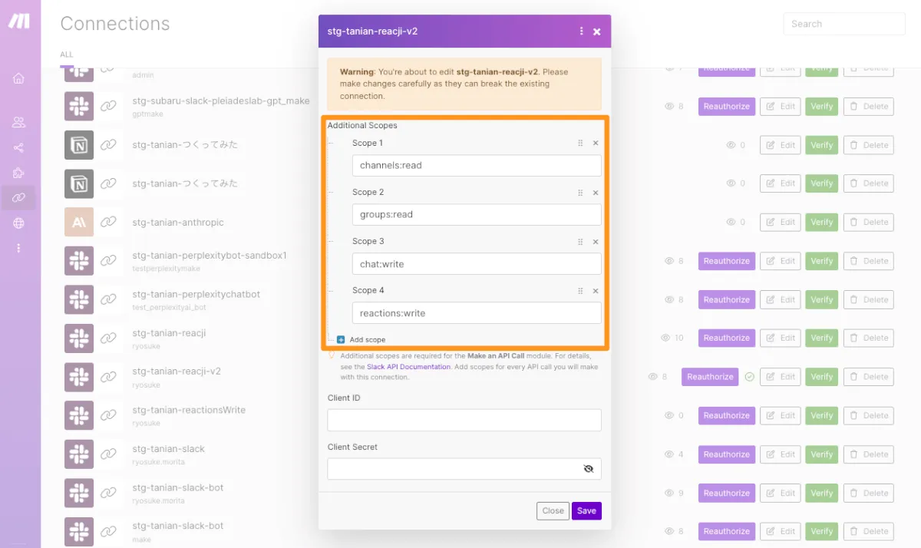Screen dimensions: 921x548
Task: Close the dialog with the header X
Action: coord(597,31)
